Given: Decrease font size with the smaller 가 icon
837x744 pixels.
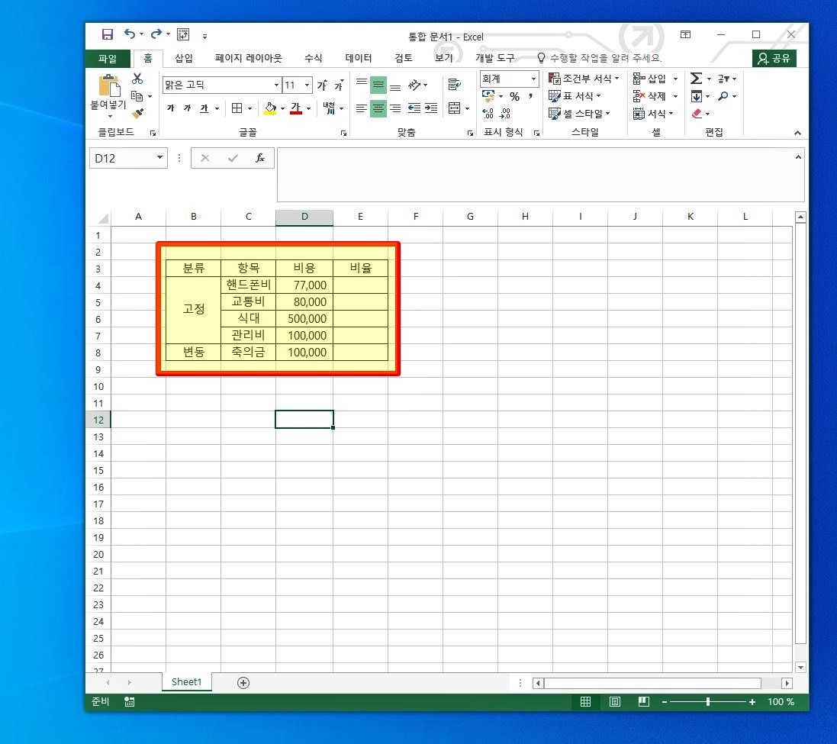Looking at the screenshot, I should click(339, 85).
